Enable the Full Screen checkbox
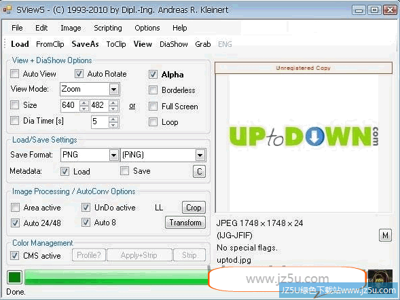Image resolution: width=400 pixels, height=300 pixels. point(153,106)
